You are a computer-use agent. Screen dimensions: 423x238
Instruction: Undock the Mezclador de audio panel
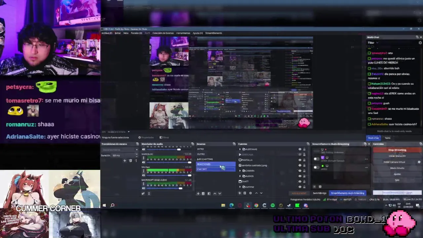(192, 144)
